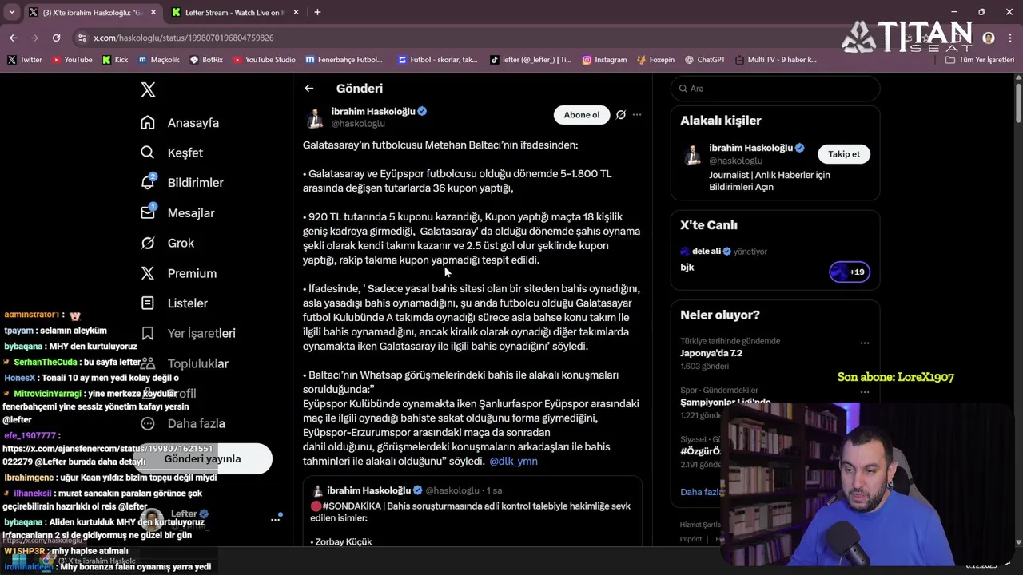Open the quoted İbrahim Haskoloğlu post
This screenshot has width=1023, height=575.
pos(472,512)
